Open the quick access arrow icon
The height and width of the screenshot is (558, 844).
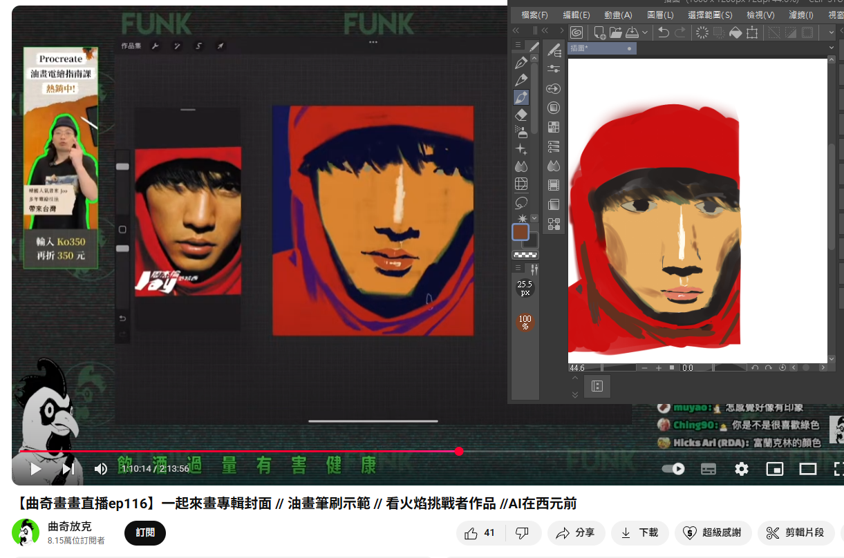pyautogui.click(x=553, y=88)
